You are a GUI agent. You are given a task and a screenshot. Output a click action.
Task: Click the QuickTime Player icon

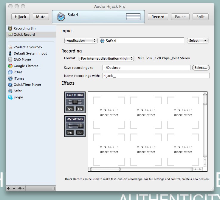tap(10, 85)
